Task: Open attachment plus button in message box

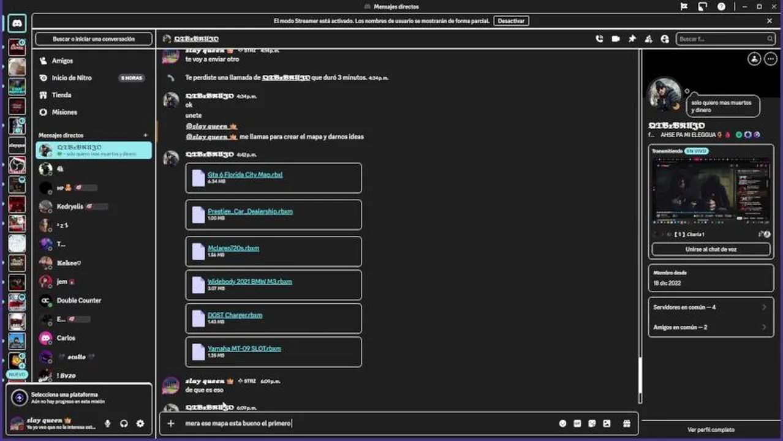Action: [171, 423]
